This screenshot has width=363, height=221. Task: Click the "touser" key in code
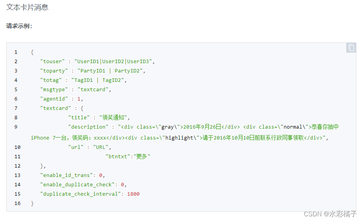(53, 61)
